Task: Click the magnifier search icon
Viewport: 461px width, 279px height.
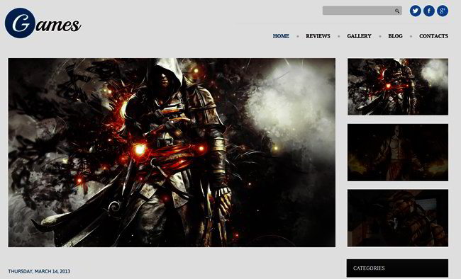Action: click(x=397, y=11)
